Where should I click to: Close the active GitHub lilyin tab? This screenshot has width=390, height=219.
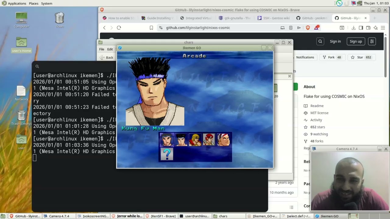pos(366,18)
